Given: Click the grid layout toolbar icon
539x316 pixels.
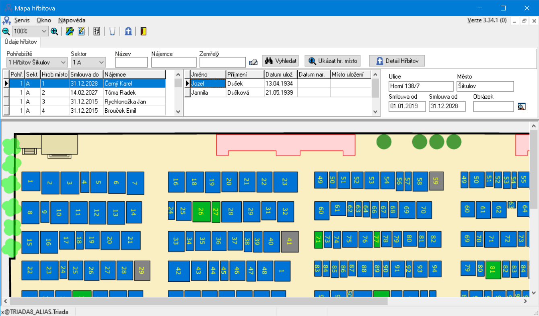Looking at the screenshot, I should coord(97,31).
